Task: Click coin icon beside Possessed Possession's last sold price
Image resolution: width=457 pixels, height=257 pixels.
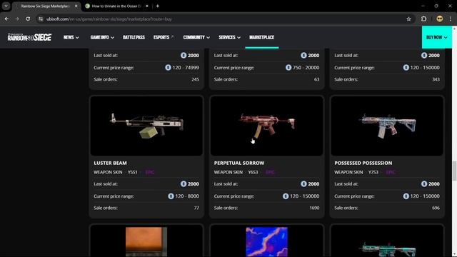Action: point(424,184)
